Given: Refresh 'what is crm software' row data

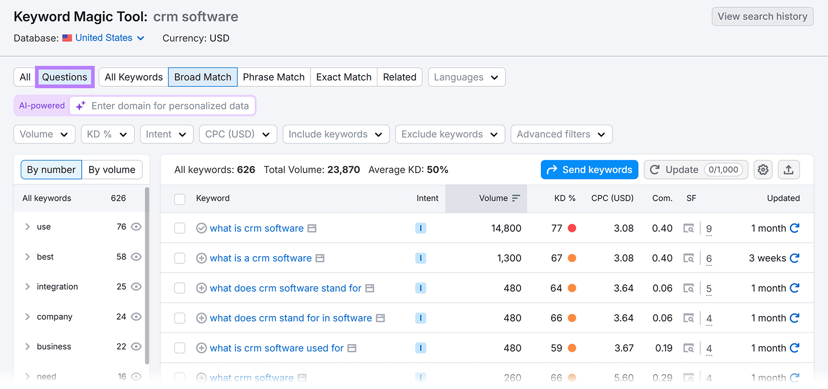Looking at the screenshot, I should pos(795,228).
